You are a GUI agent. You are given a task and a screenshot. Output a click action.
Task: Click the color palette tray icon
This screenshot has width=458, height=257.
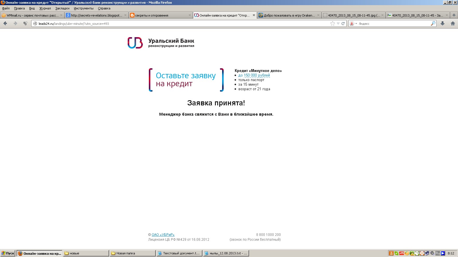pos(406,253)
